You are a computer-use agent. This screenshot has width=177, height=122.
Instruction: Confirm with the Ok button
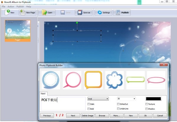[145, 116]
